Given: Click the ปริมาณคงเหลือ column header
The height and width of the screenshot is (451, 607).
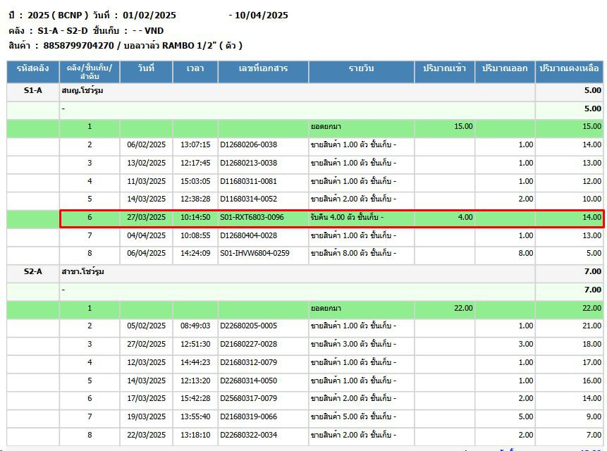Looking at the screenshot, I should point(569,72).
